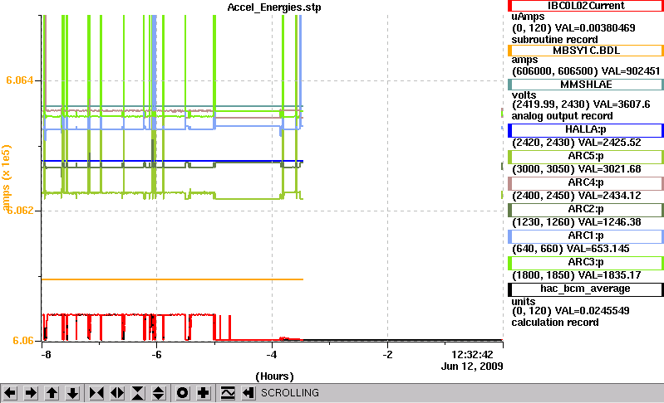Pan the graph right with the right arrow

pyautogui.click(x=31, y=393)
